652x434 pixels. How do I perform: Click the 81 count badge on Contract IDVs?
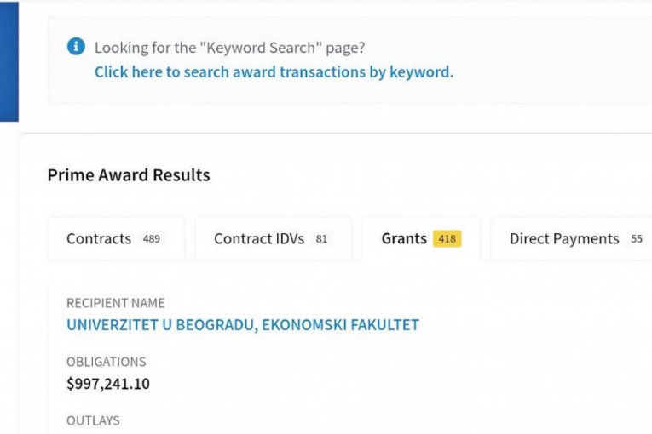[x=321, y=239]
